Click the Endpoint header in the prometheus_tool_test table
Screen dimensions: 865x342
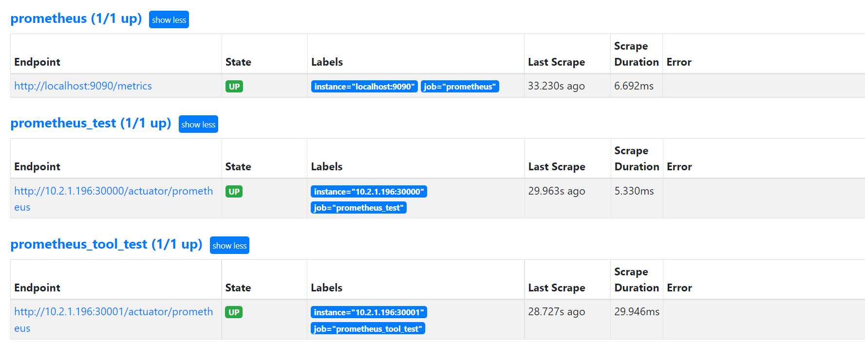pos(38,288)
